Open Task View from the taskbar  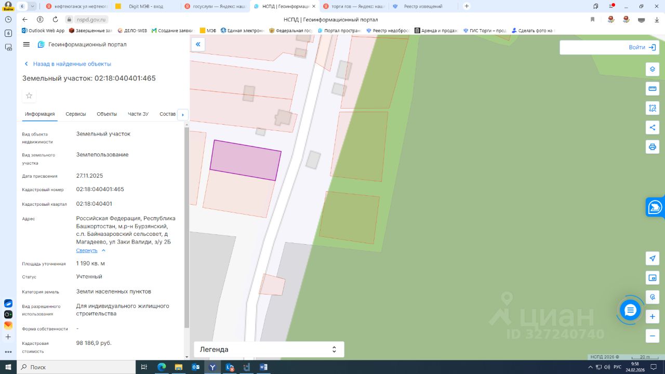(144, 367)
